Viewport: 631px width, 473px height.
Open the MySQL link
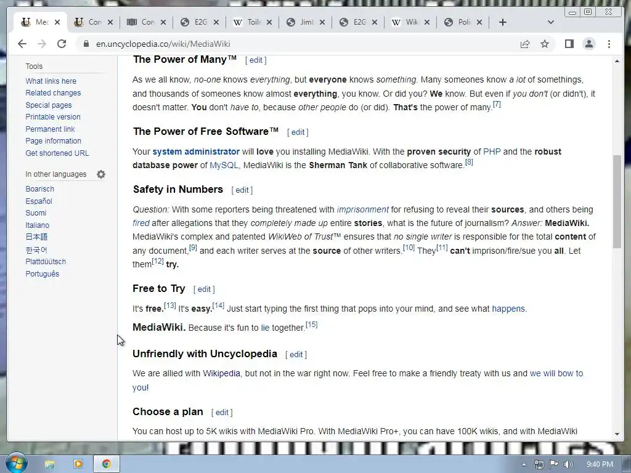[x=224, y=165]
